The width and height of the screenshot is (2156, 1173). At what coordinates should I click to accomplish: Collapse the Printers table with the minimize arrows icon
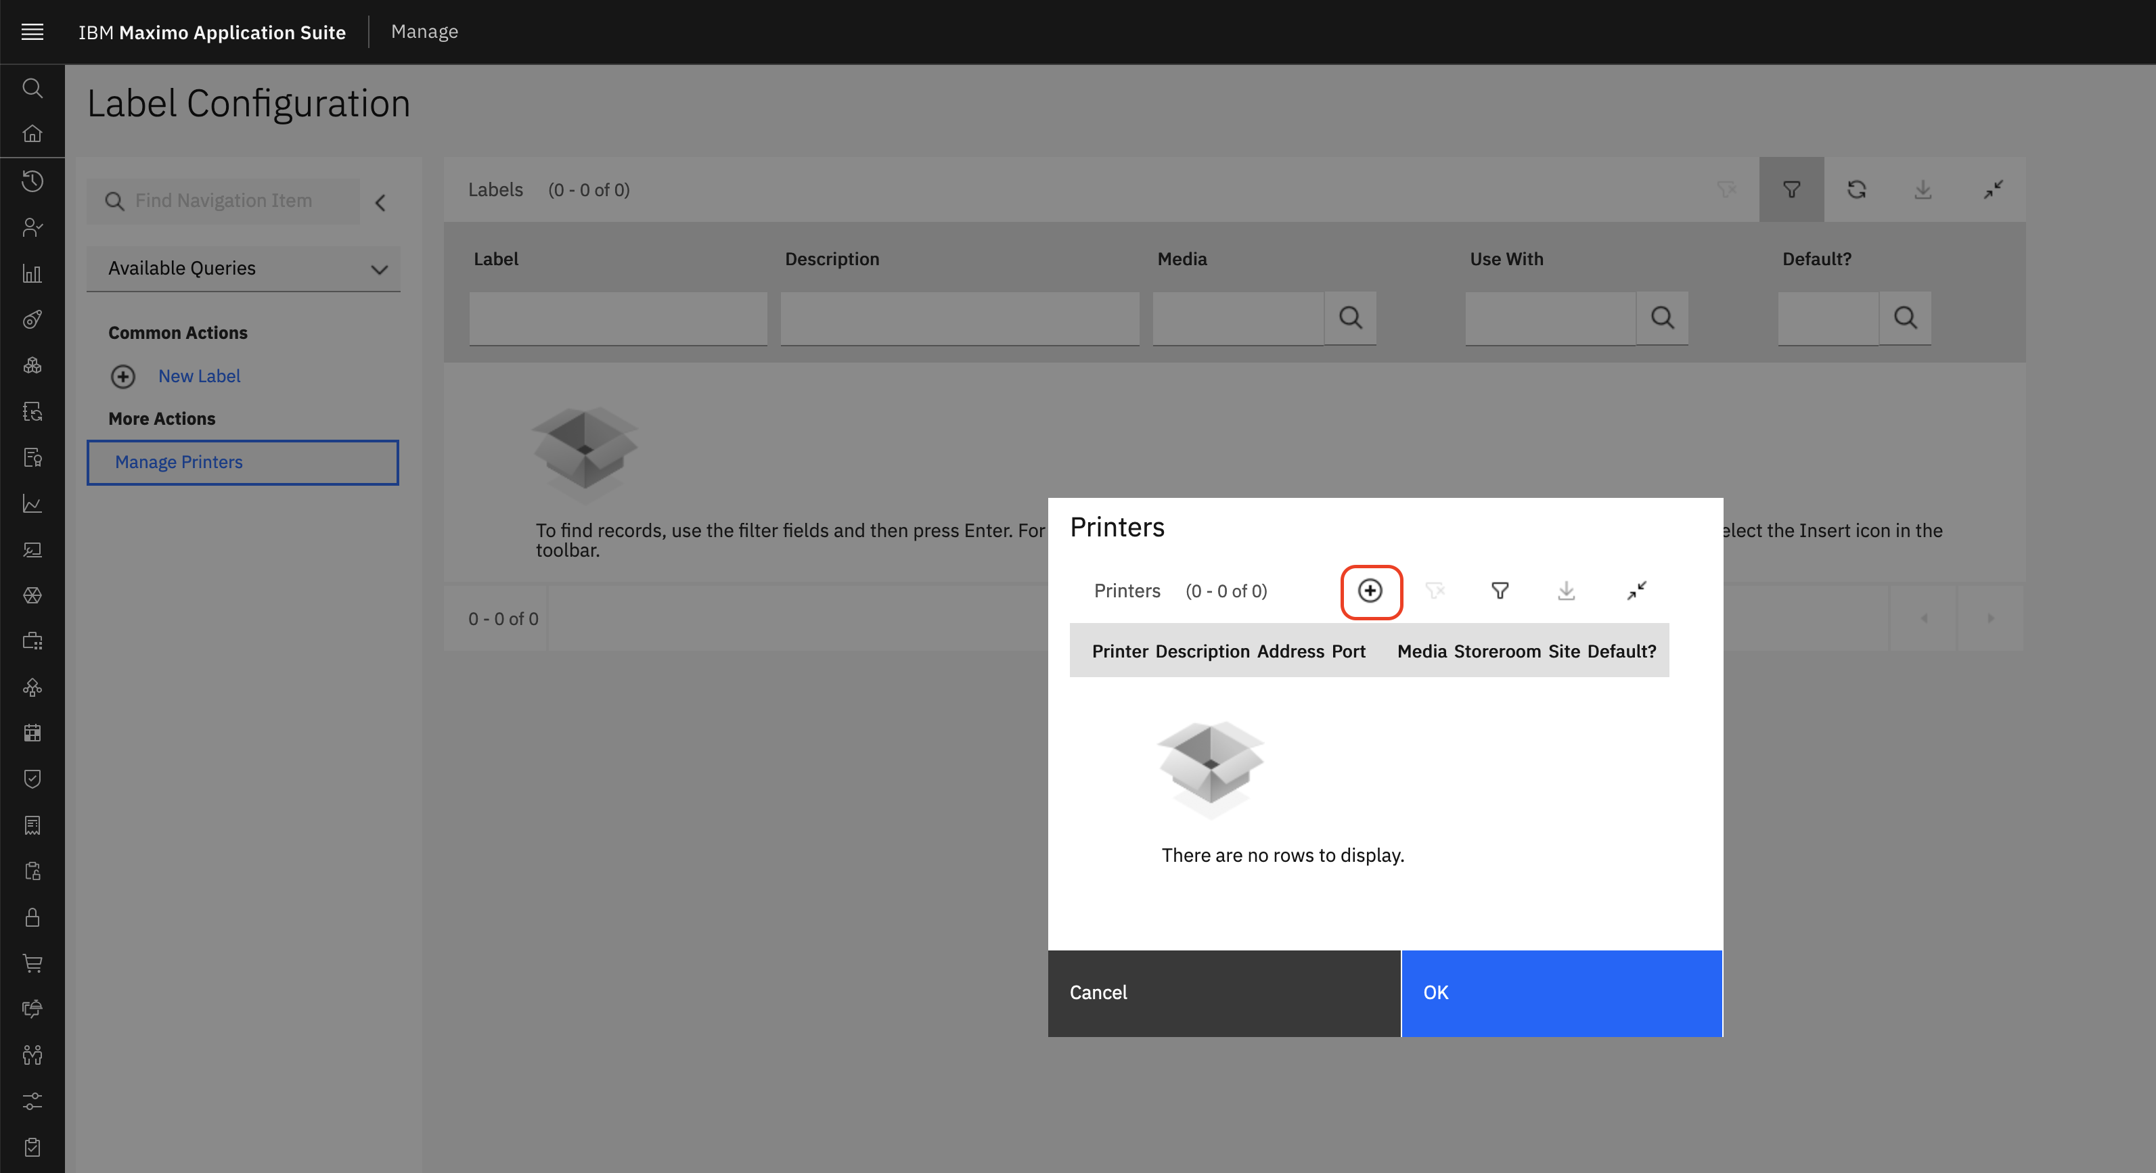pyautogui.click(x=1636, y=591)
